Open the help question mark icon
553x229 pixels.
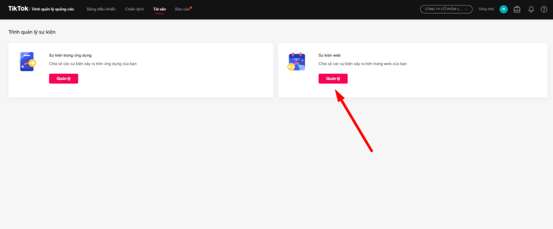544,9
